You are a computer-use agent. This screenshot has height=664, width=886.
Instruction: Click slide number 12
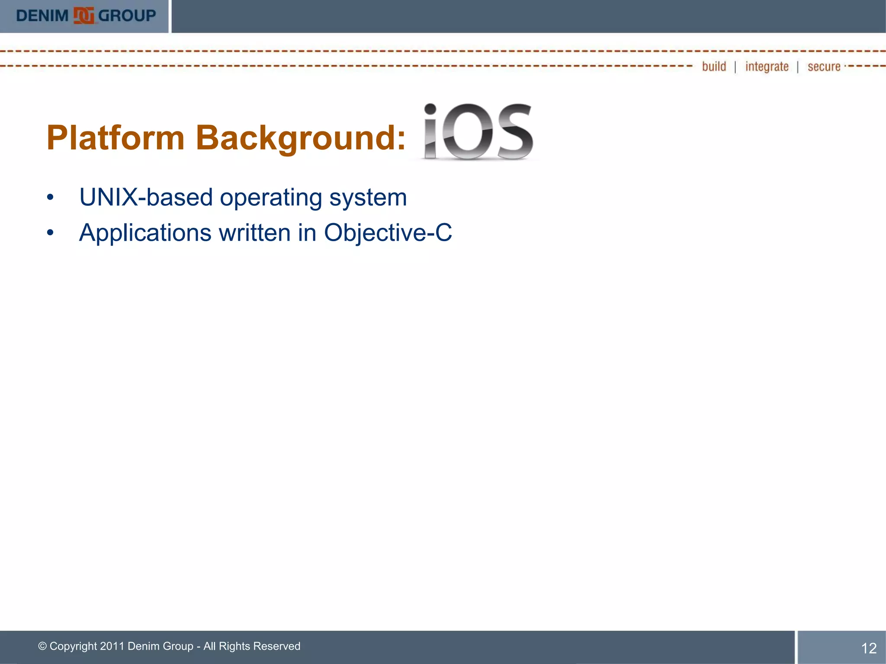tap(868, 648)
